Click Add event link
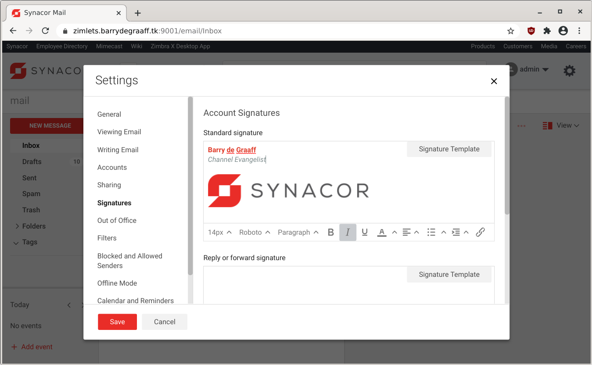 32,347
